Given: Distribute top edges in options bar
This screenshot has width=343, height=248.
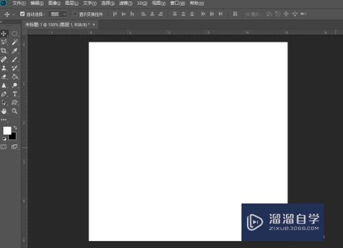Looking at the screenshot, I should pos(175,14).
